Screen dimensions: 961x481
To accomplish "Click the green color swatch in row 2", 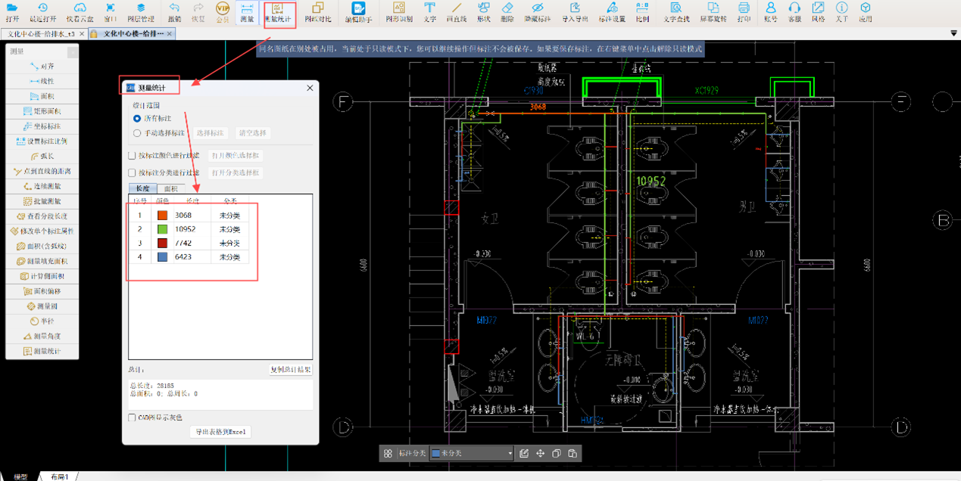I will tap(162, 229).
